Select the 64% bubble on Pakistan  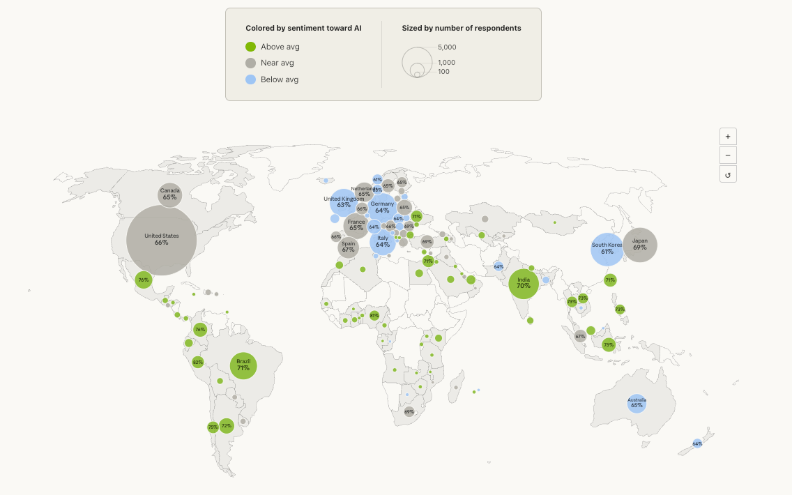(x=498, y=266)
